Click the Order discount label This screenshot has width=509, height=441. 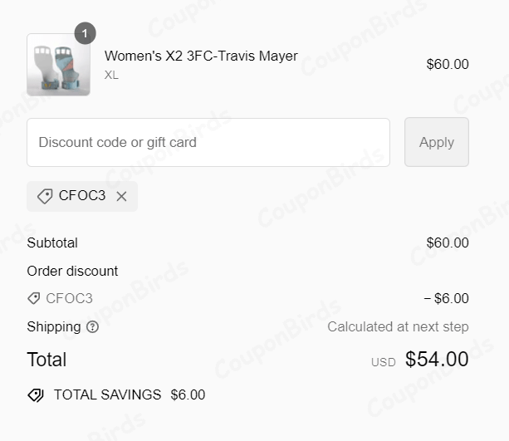72,271
